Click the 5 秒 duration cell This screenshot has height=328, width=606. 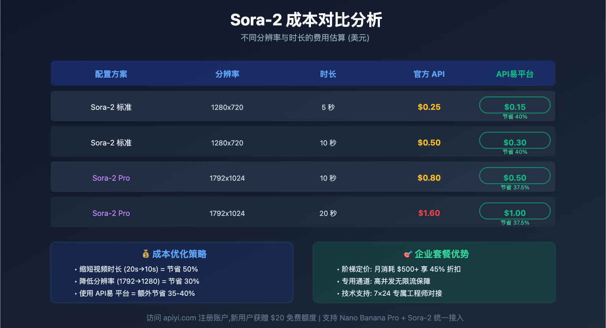(x=328, y=107)
